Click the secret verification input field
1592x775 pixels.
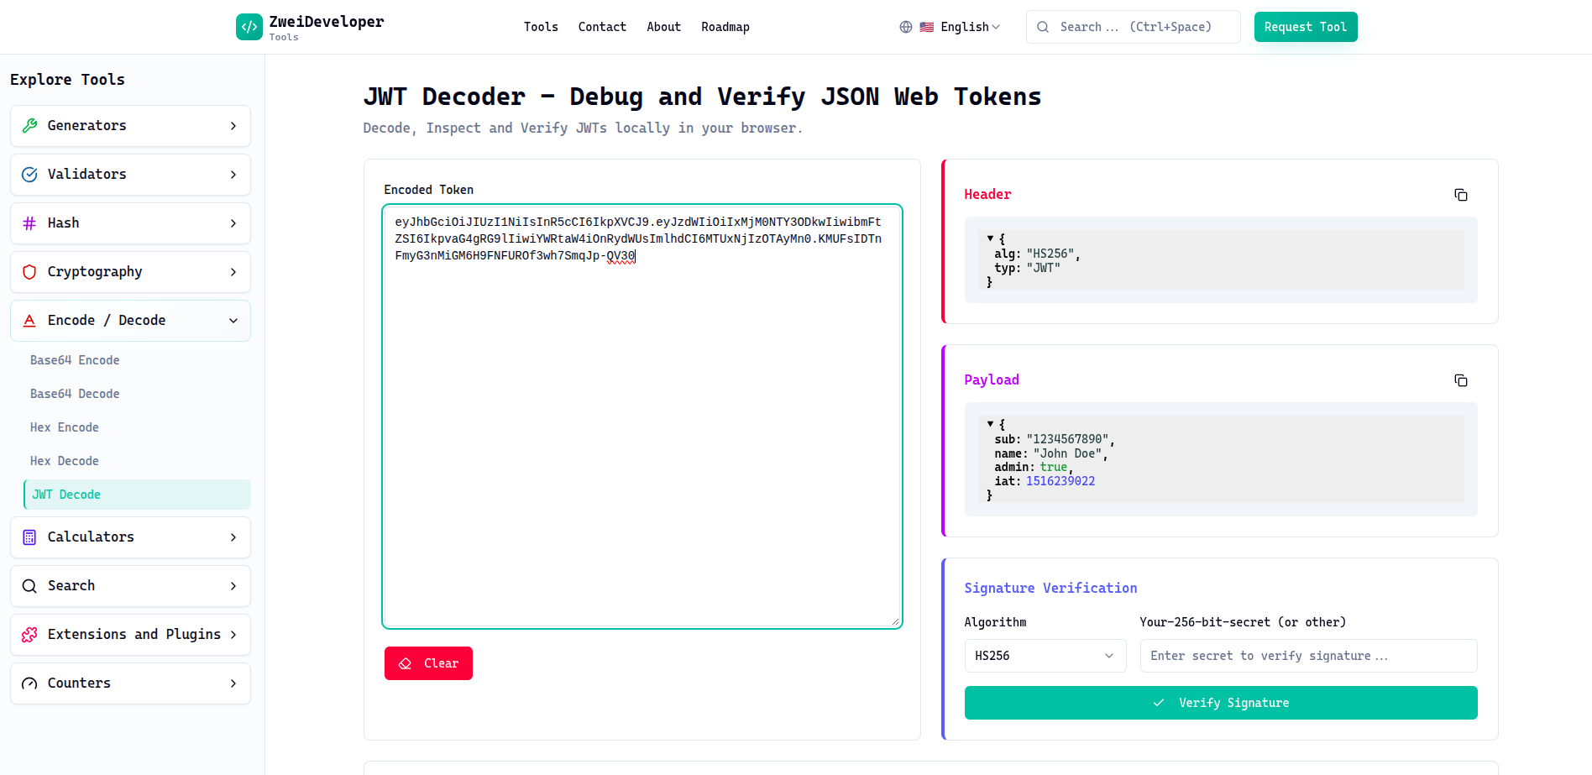coord(1308,656)
